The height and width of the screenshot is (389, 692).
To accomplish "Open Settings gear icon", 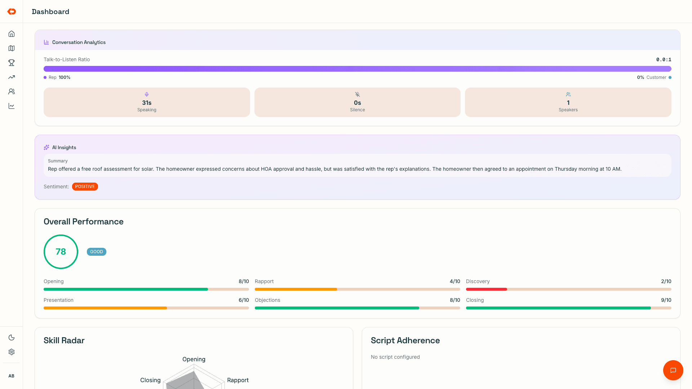I will [12, 352].
